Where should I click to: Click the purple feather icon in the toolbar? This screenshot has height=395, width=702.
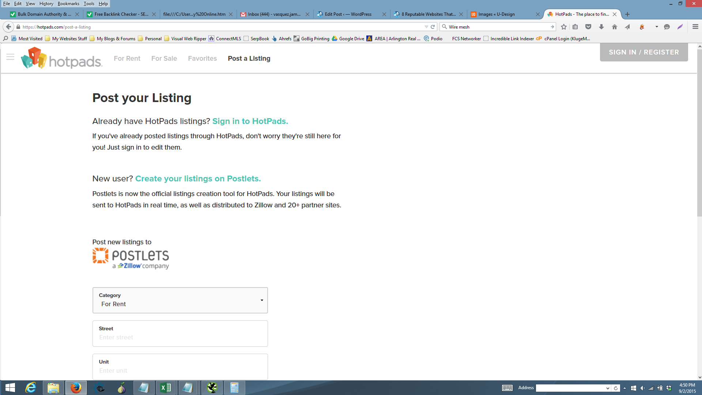(680, 27)
